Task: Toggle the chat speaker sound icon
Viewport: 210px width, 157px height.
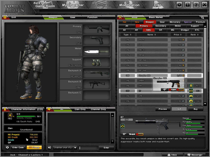Action: (49, 148)
